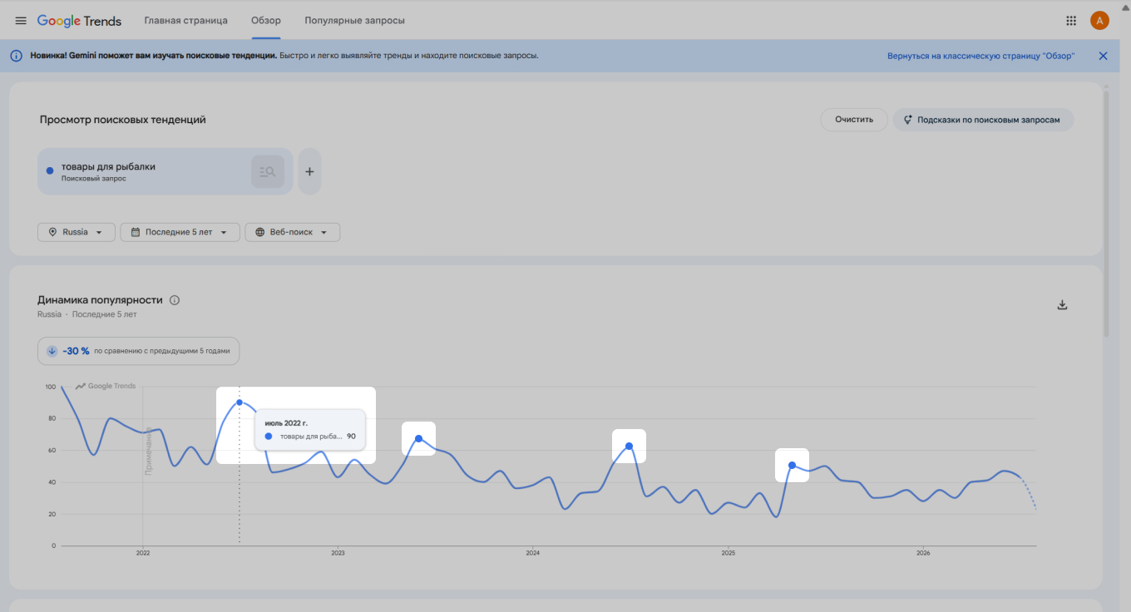This screenshot has height=612, width=1131.
Task: Click the Очистить button
Action: click(x=854, y=120)
